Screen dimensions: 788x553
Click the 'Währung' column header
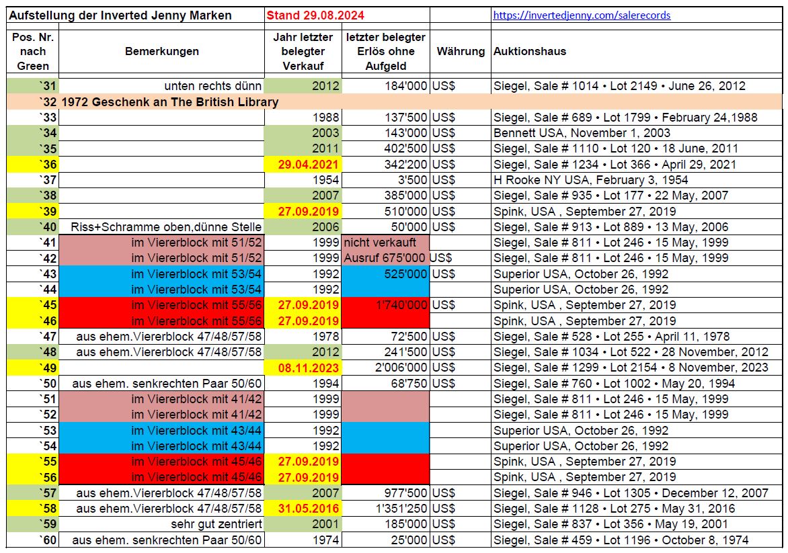(x=460, y=51)
